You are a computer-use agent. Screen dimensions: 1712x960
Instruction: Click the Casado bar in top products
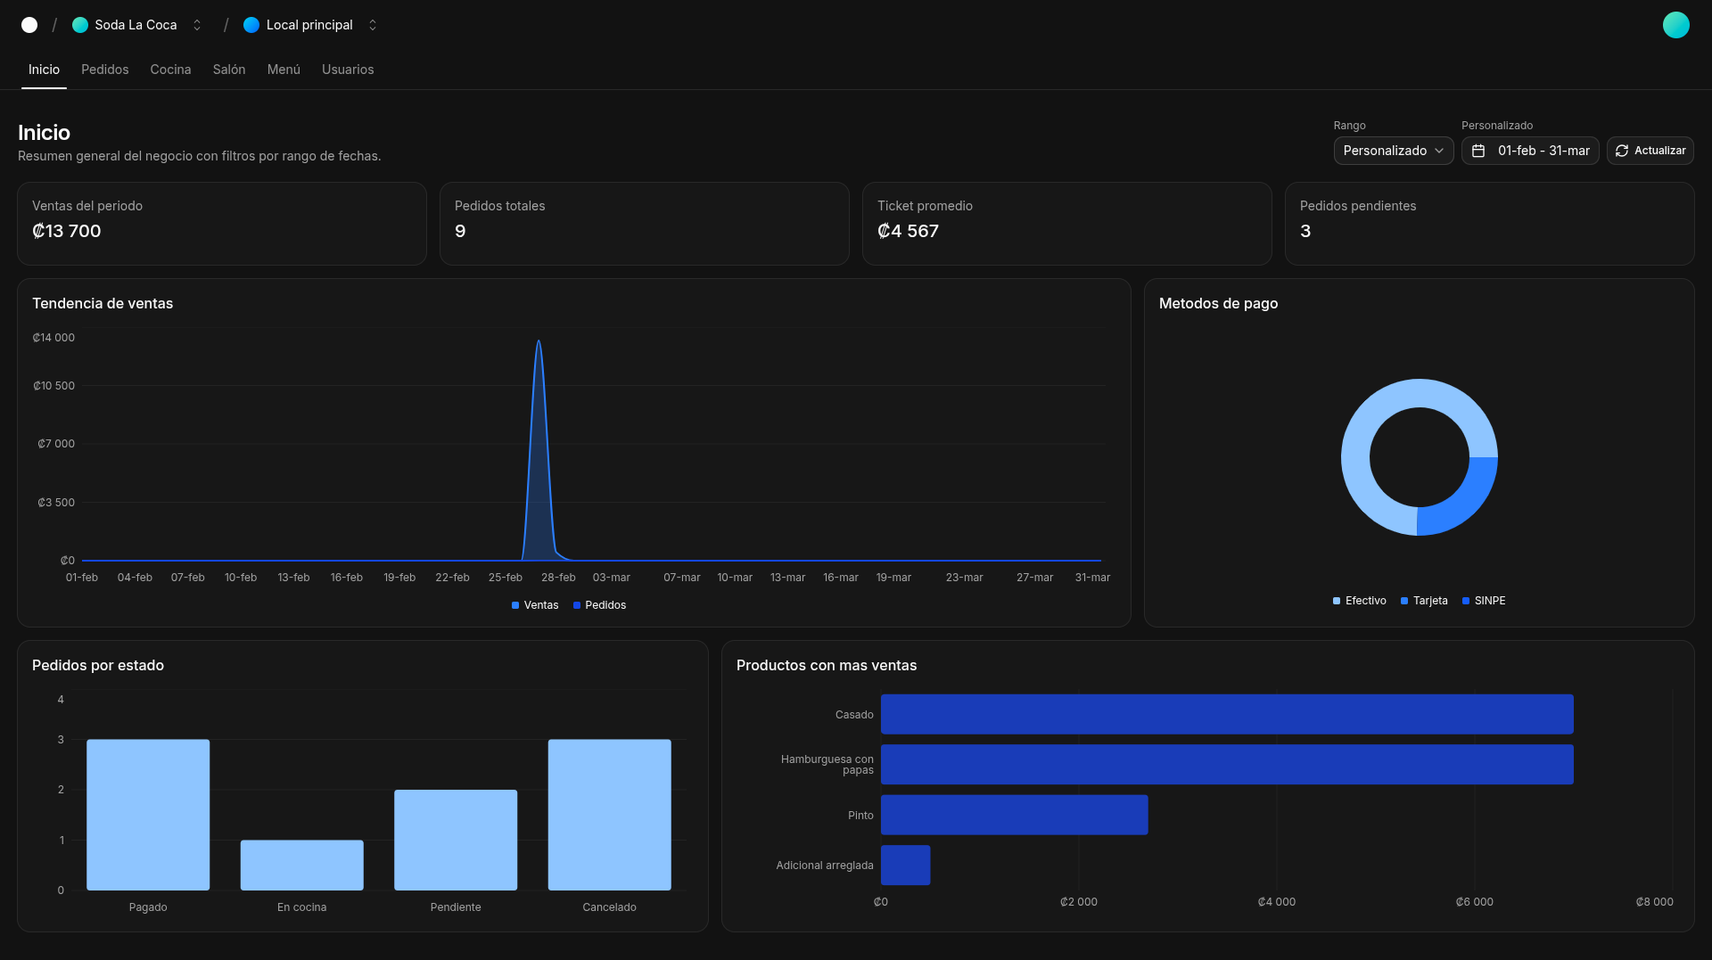[1226, 714]
